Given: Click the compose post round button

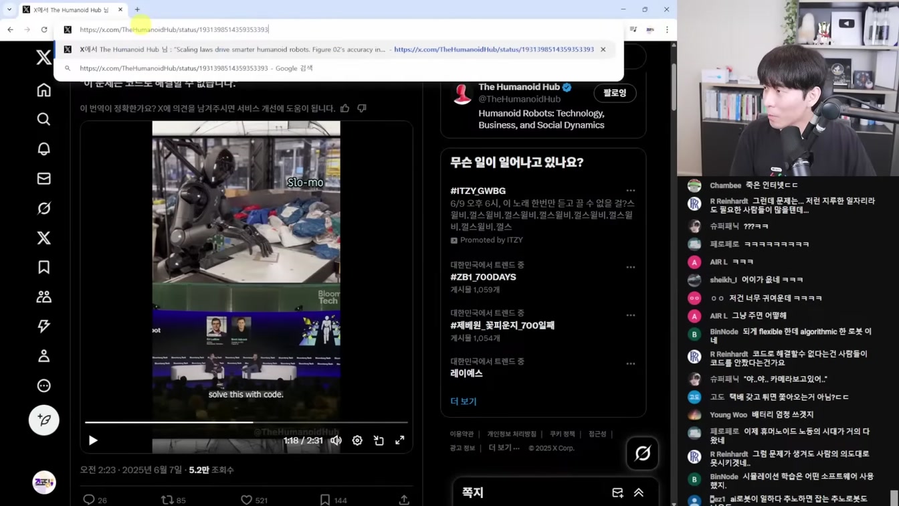Looking at the screenshot, I should 43,420.
